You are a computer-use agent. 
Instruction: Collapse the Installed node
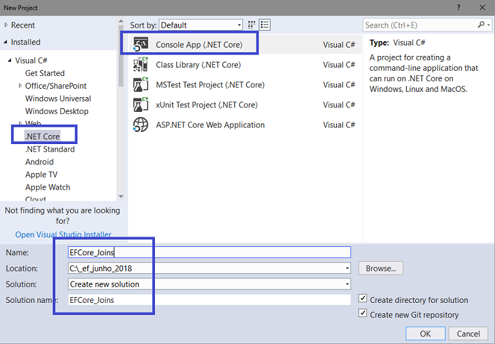[6, 42]
